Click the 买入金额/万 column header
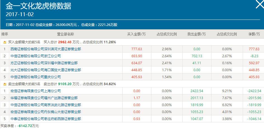 137,34
